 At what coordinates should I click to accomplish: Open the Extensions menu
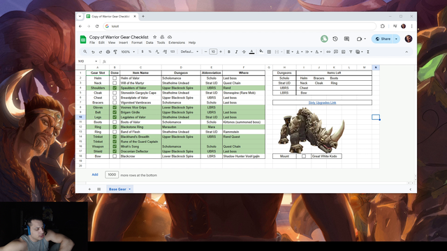click(177, 43)
